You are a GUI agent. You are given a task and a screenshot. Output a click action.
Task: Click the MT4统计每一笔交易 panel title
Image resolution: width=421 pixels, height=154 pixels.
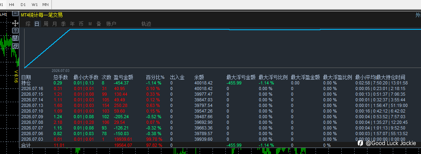42,15
